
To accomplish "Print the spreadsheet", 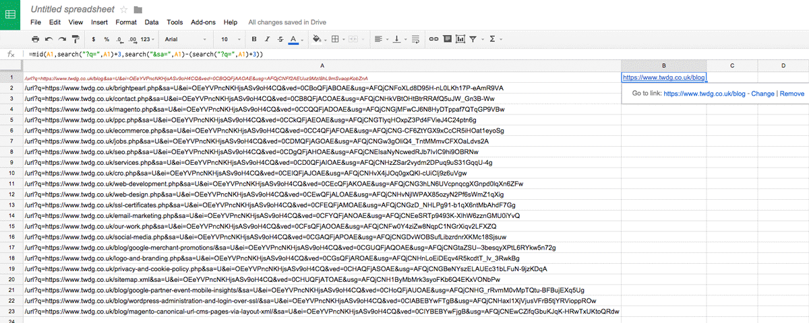I will click(x=36, y=39).
